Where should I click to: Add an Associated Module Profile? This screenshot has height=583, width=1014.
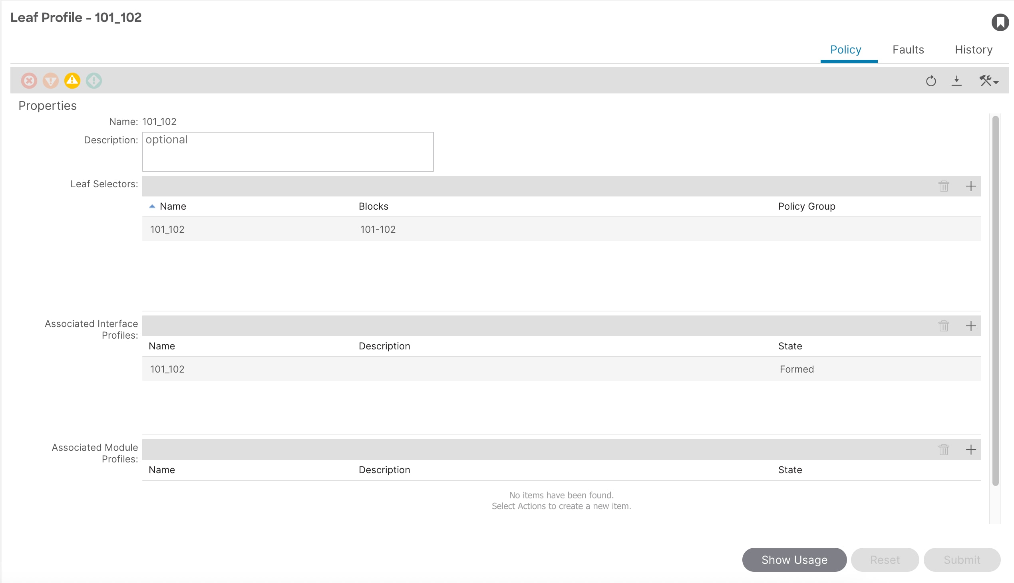pyautogui.click(x=970, y=450)
